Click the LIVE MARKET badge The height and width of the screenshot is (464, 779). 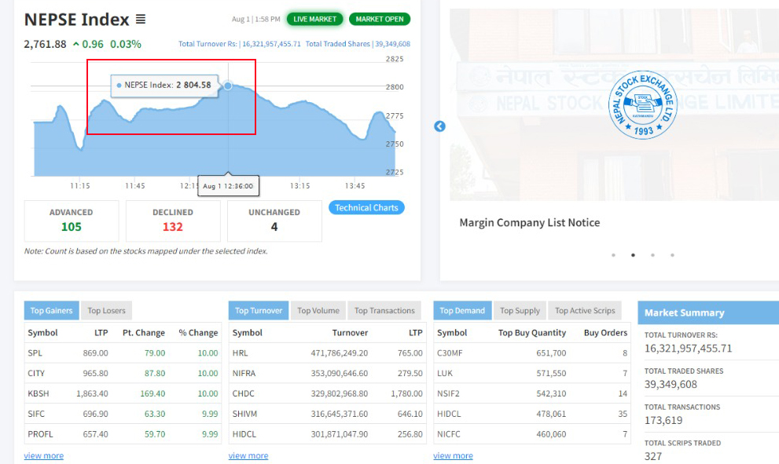[314, 19]
